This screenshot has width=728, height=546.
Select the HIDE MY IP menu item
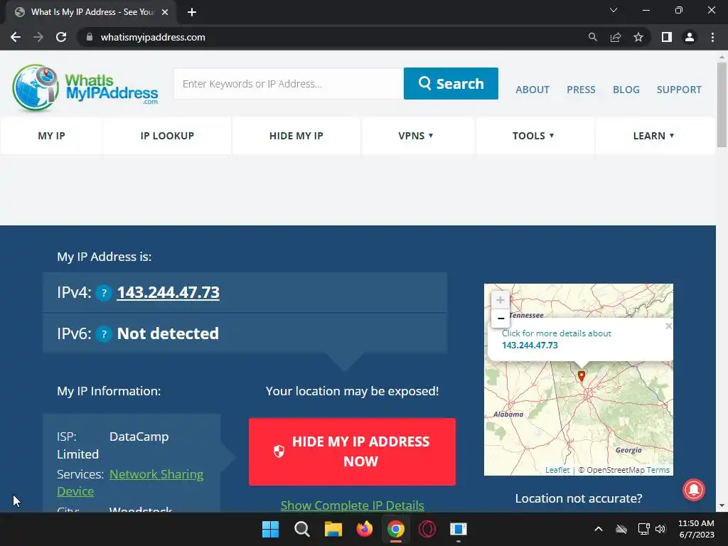(x=296, y=136)
